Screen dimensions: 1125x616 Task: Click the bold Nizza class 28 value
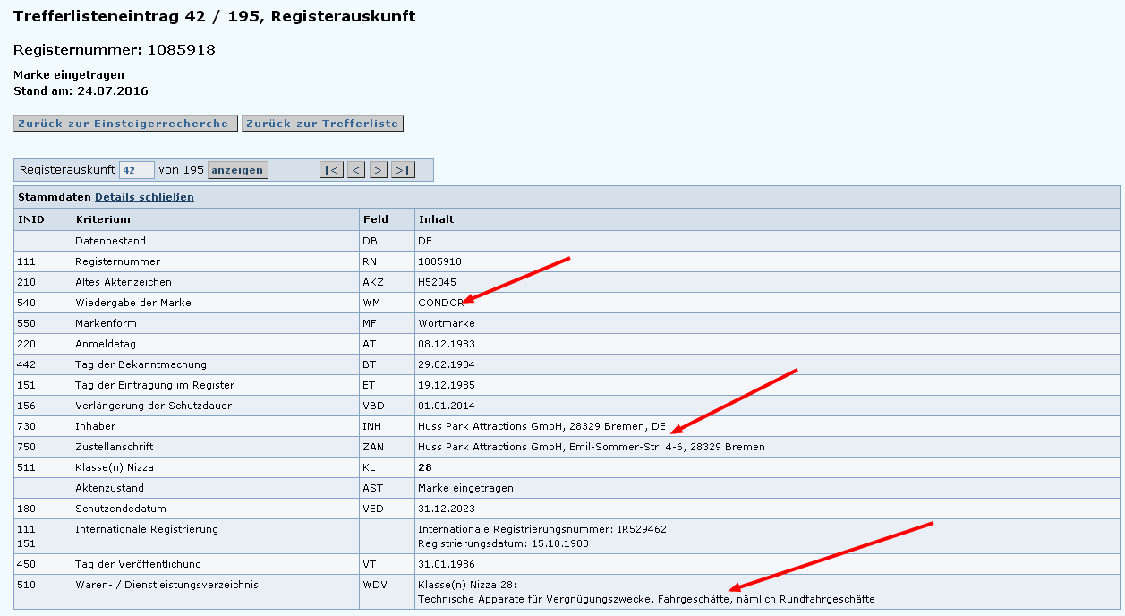(424, 467)
